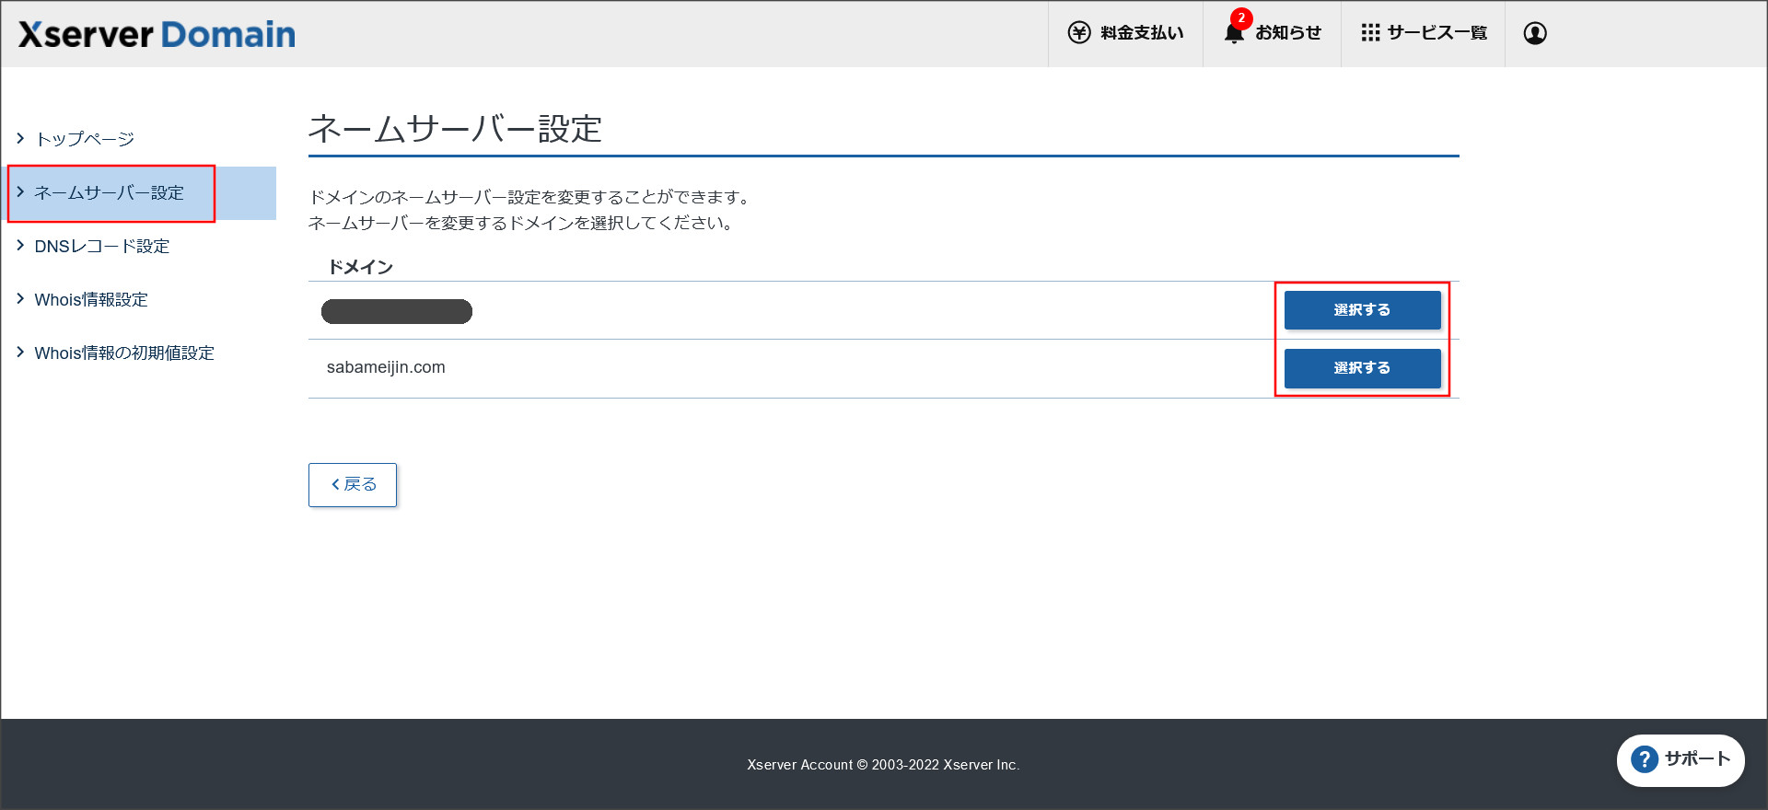The image size is (1768, 810).
Task: Open Whois情報設定 in the sidebar
Action: click(x=91, y=300)
